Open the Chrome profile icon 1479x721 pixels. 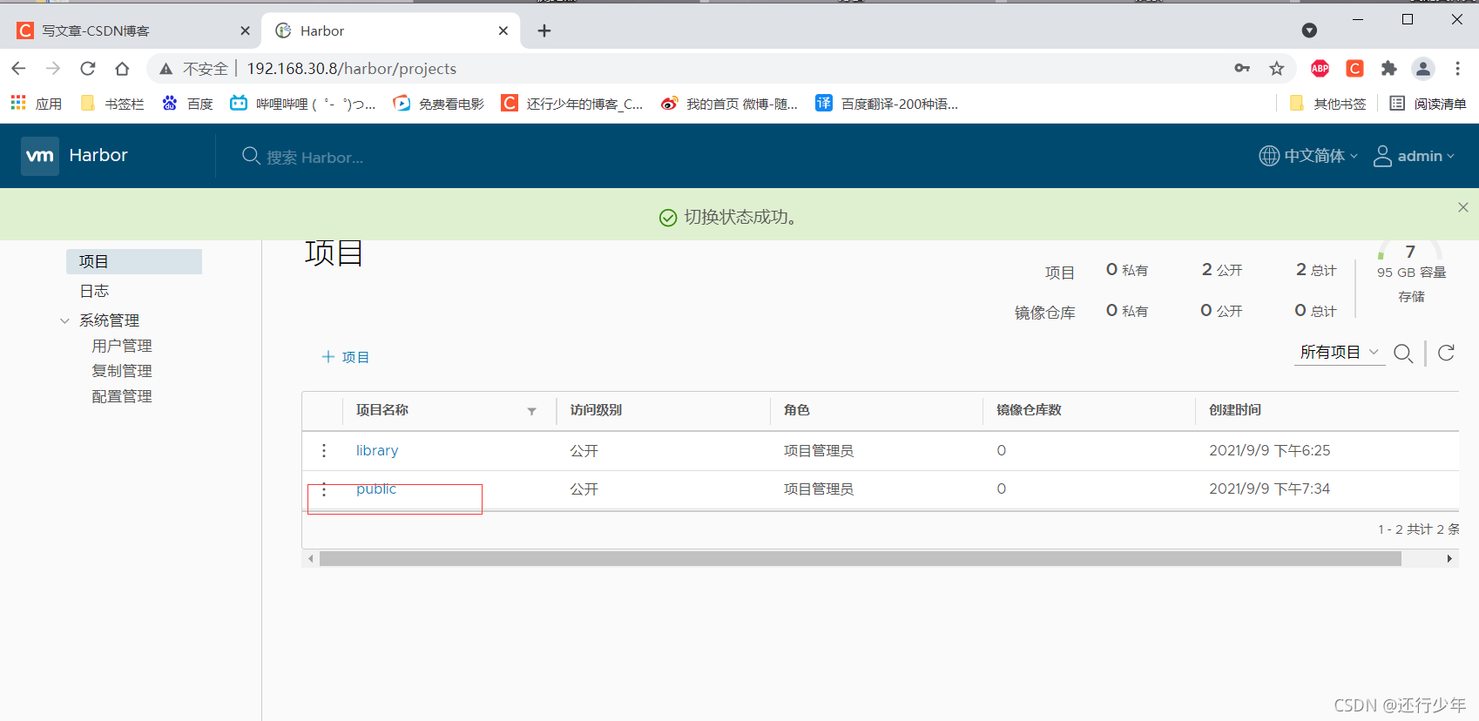coord(1423,68)
